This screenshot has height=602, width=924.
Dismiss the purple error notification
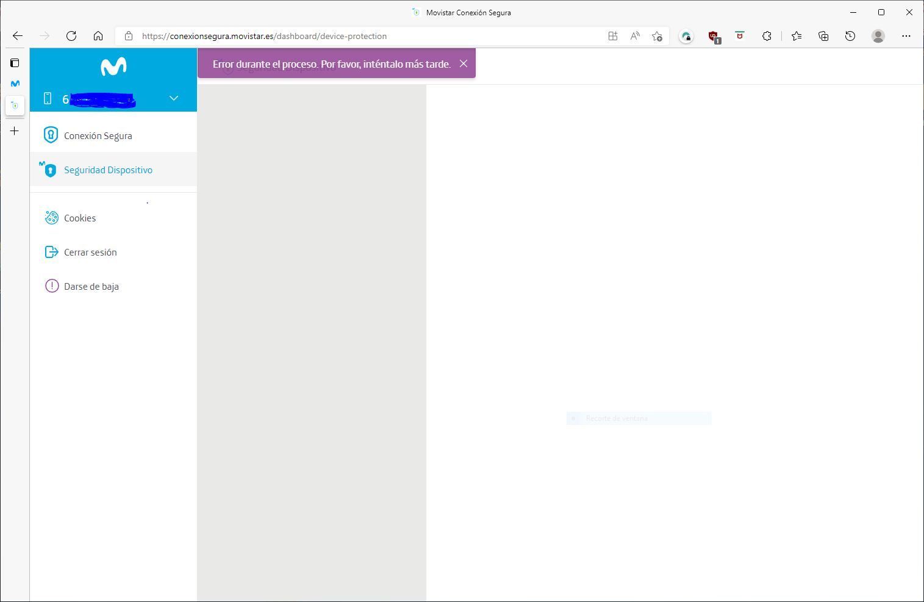click(464, 63)
